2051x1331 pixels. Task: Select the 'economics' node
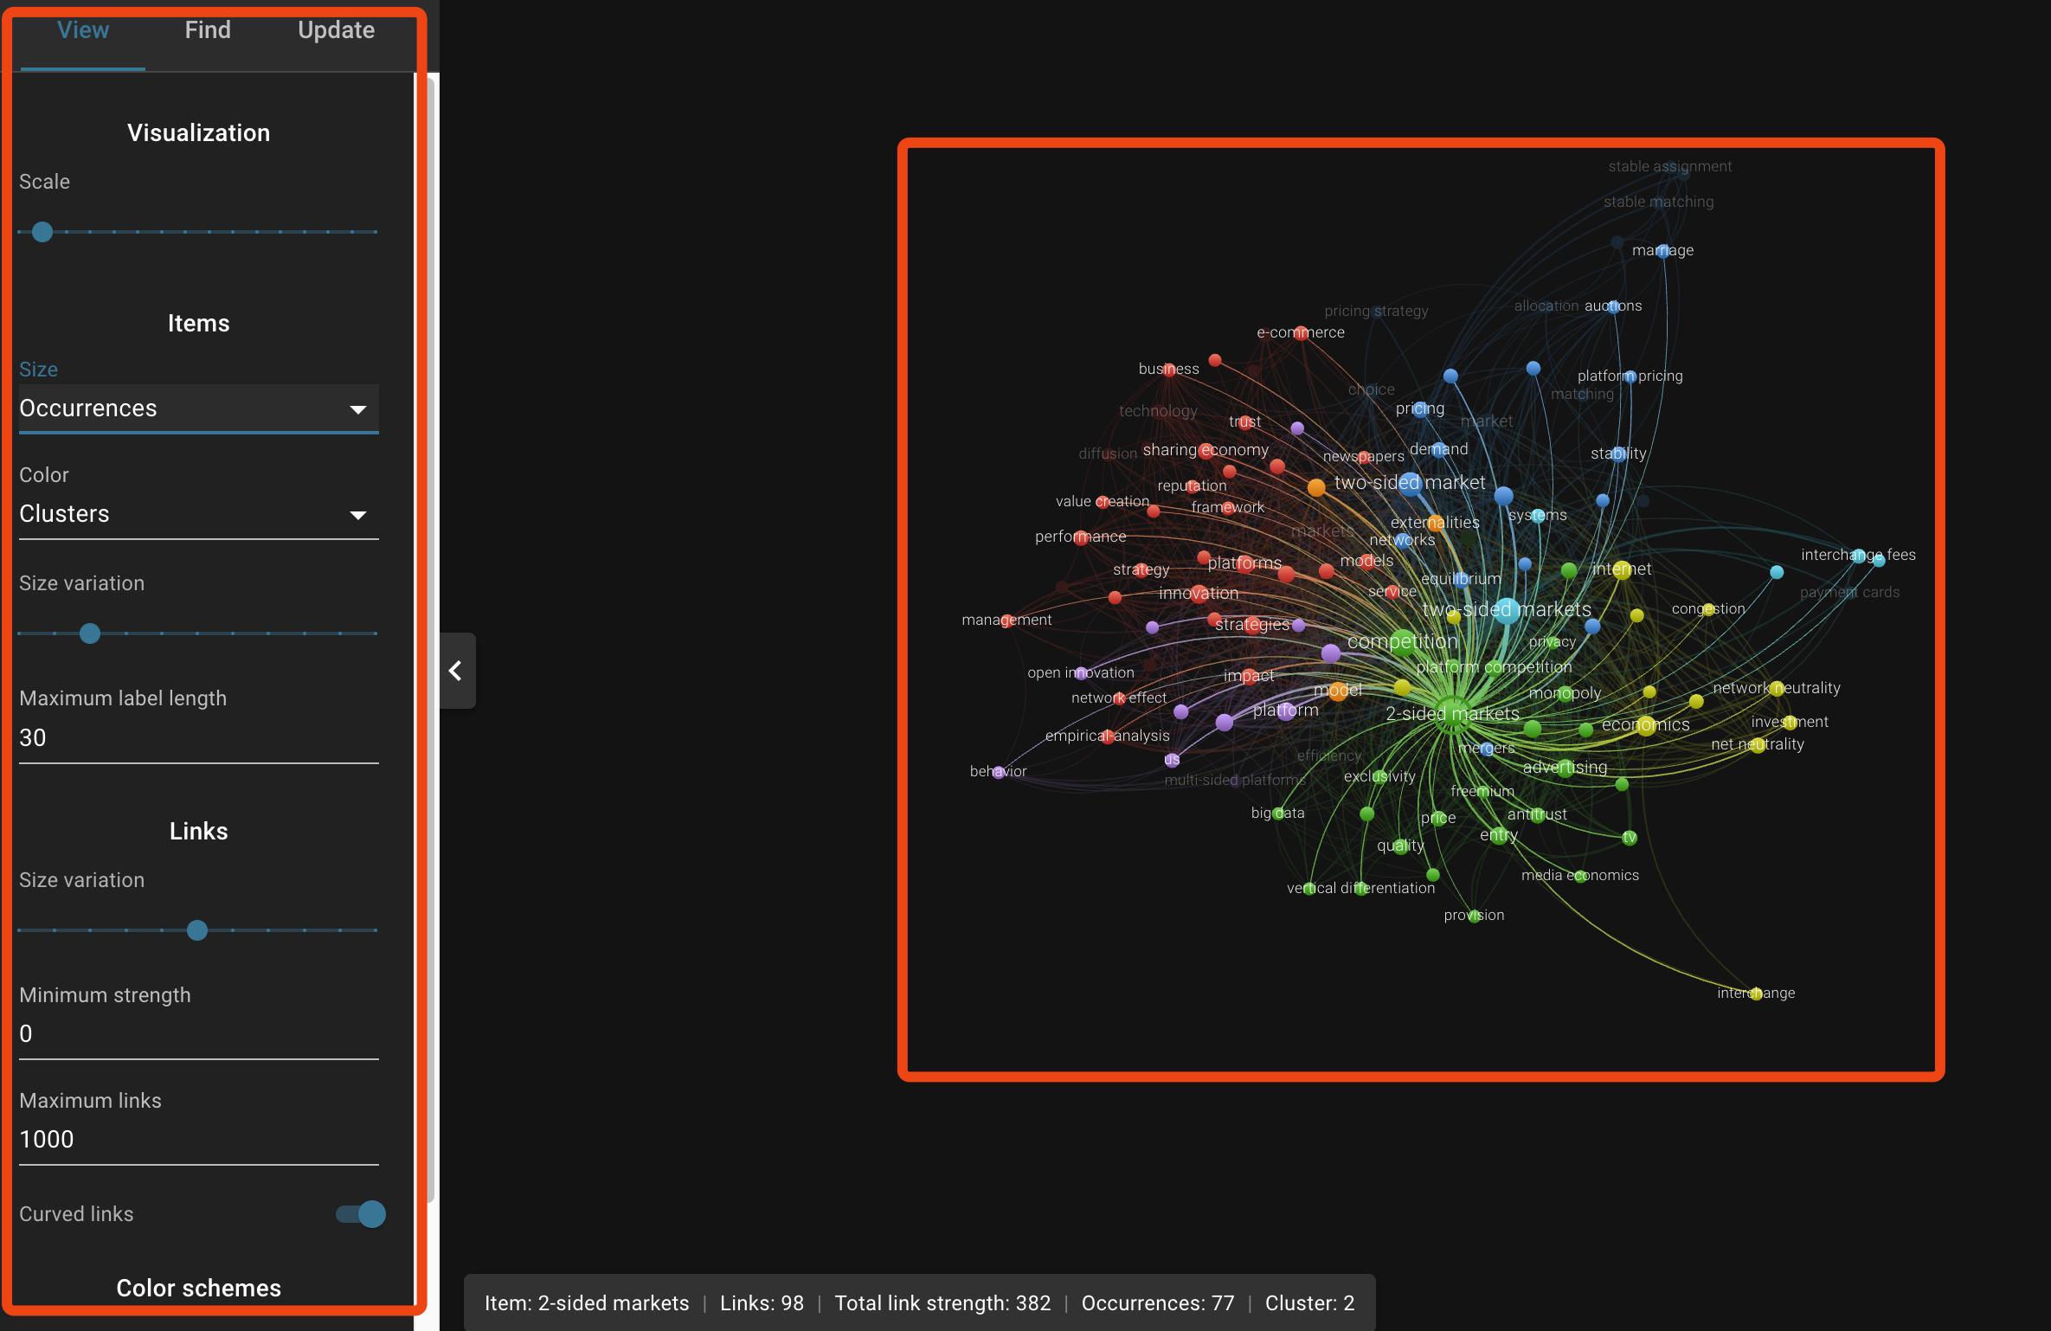1646,725
